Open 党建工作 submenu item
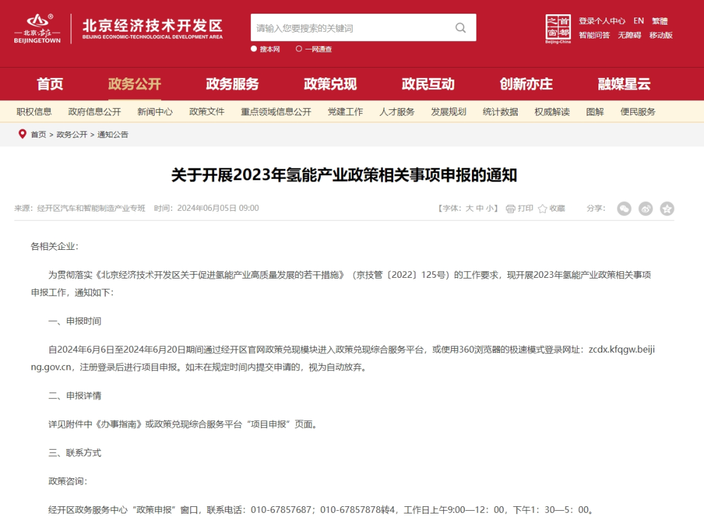This screenshot has width=704, height=531. (x=345, y=111)
